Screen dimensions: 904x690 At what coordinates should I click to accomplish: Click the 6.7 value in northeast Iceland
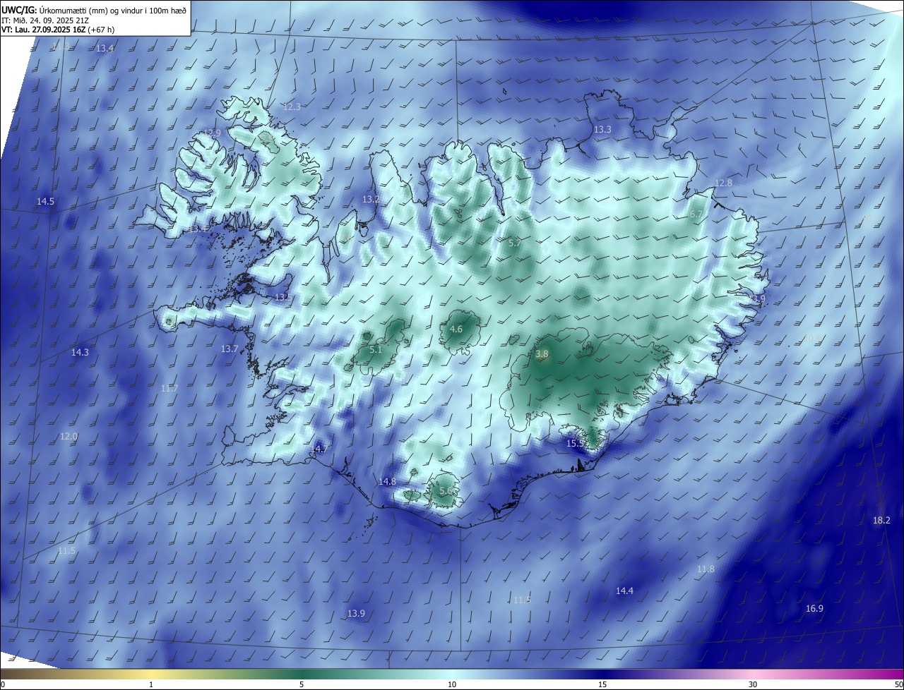696,214
